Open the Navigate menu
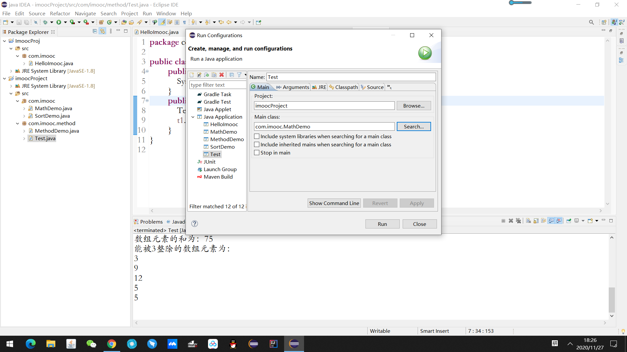 point(85,13)
